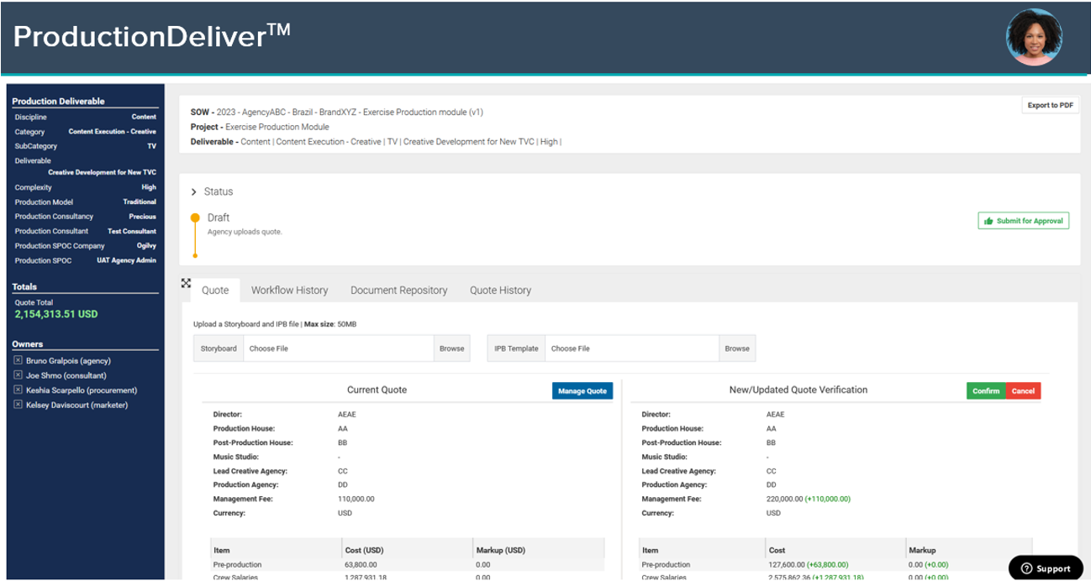Click Export to PDF
1091x581 pixels.
[1050, 105]
